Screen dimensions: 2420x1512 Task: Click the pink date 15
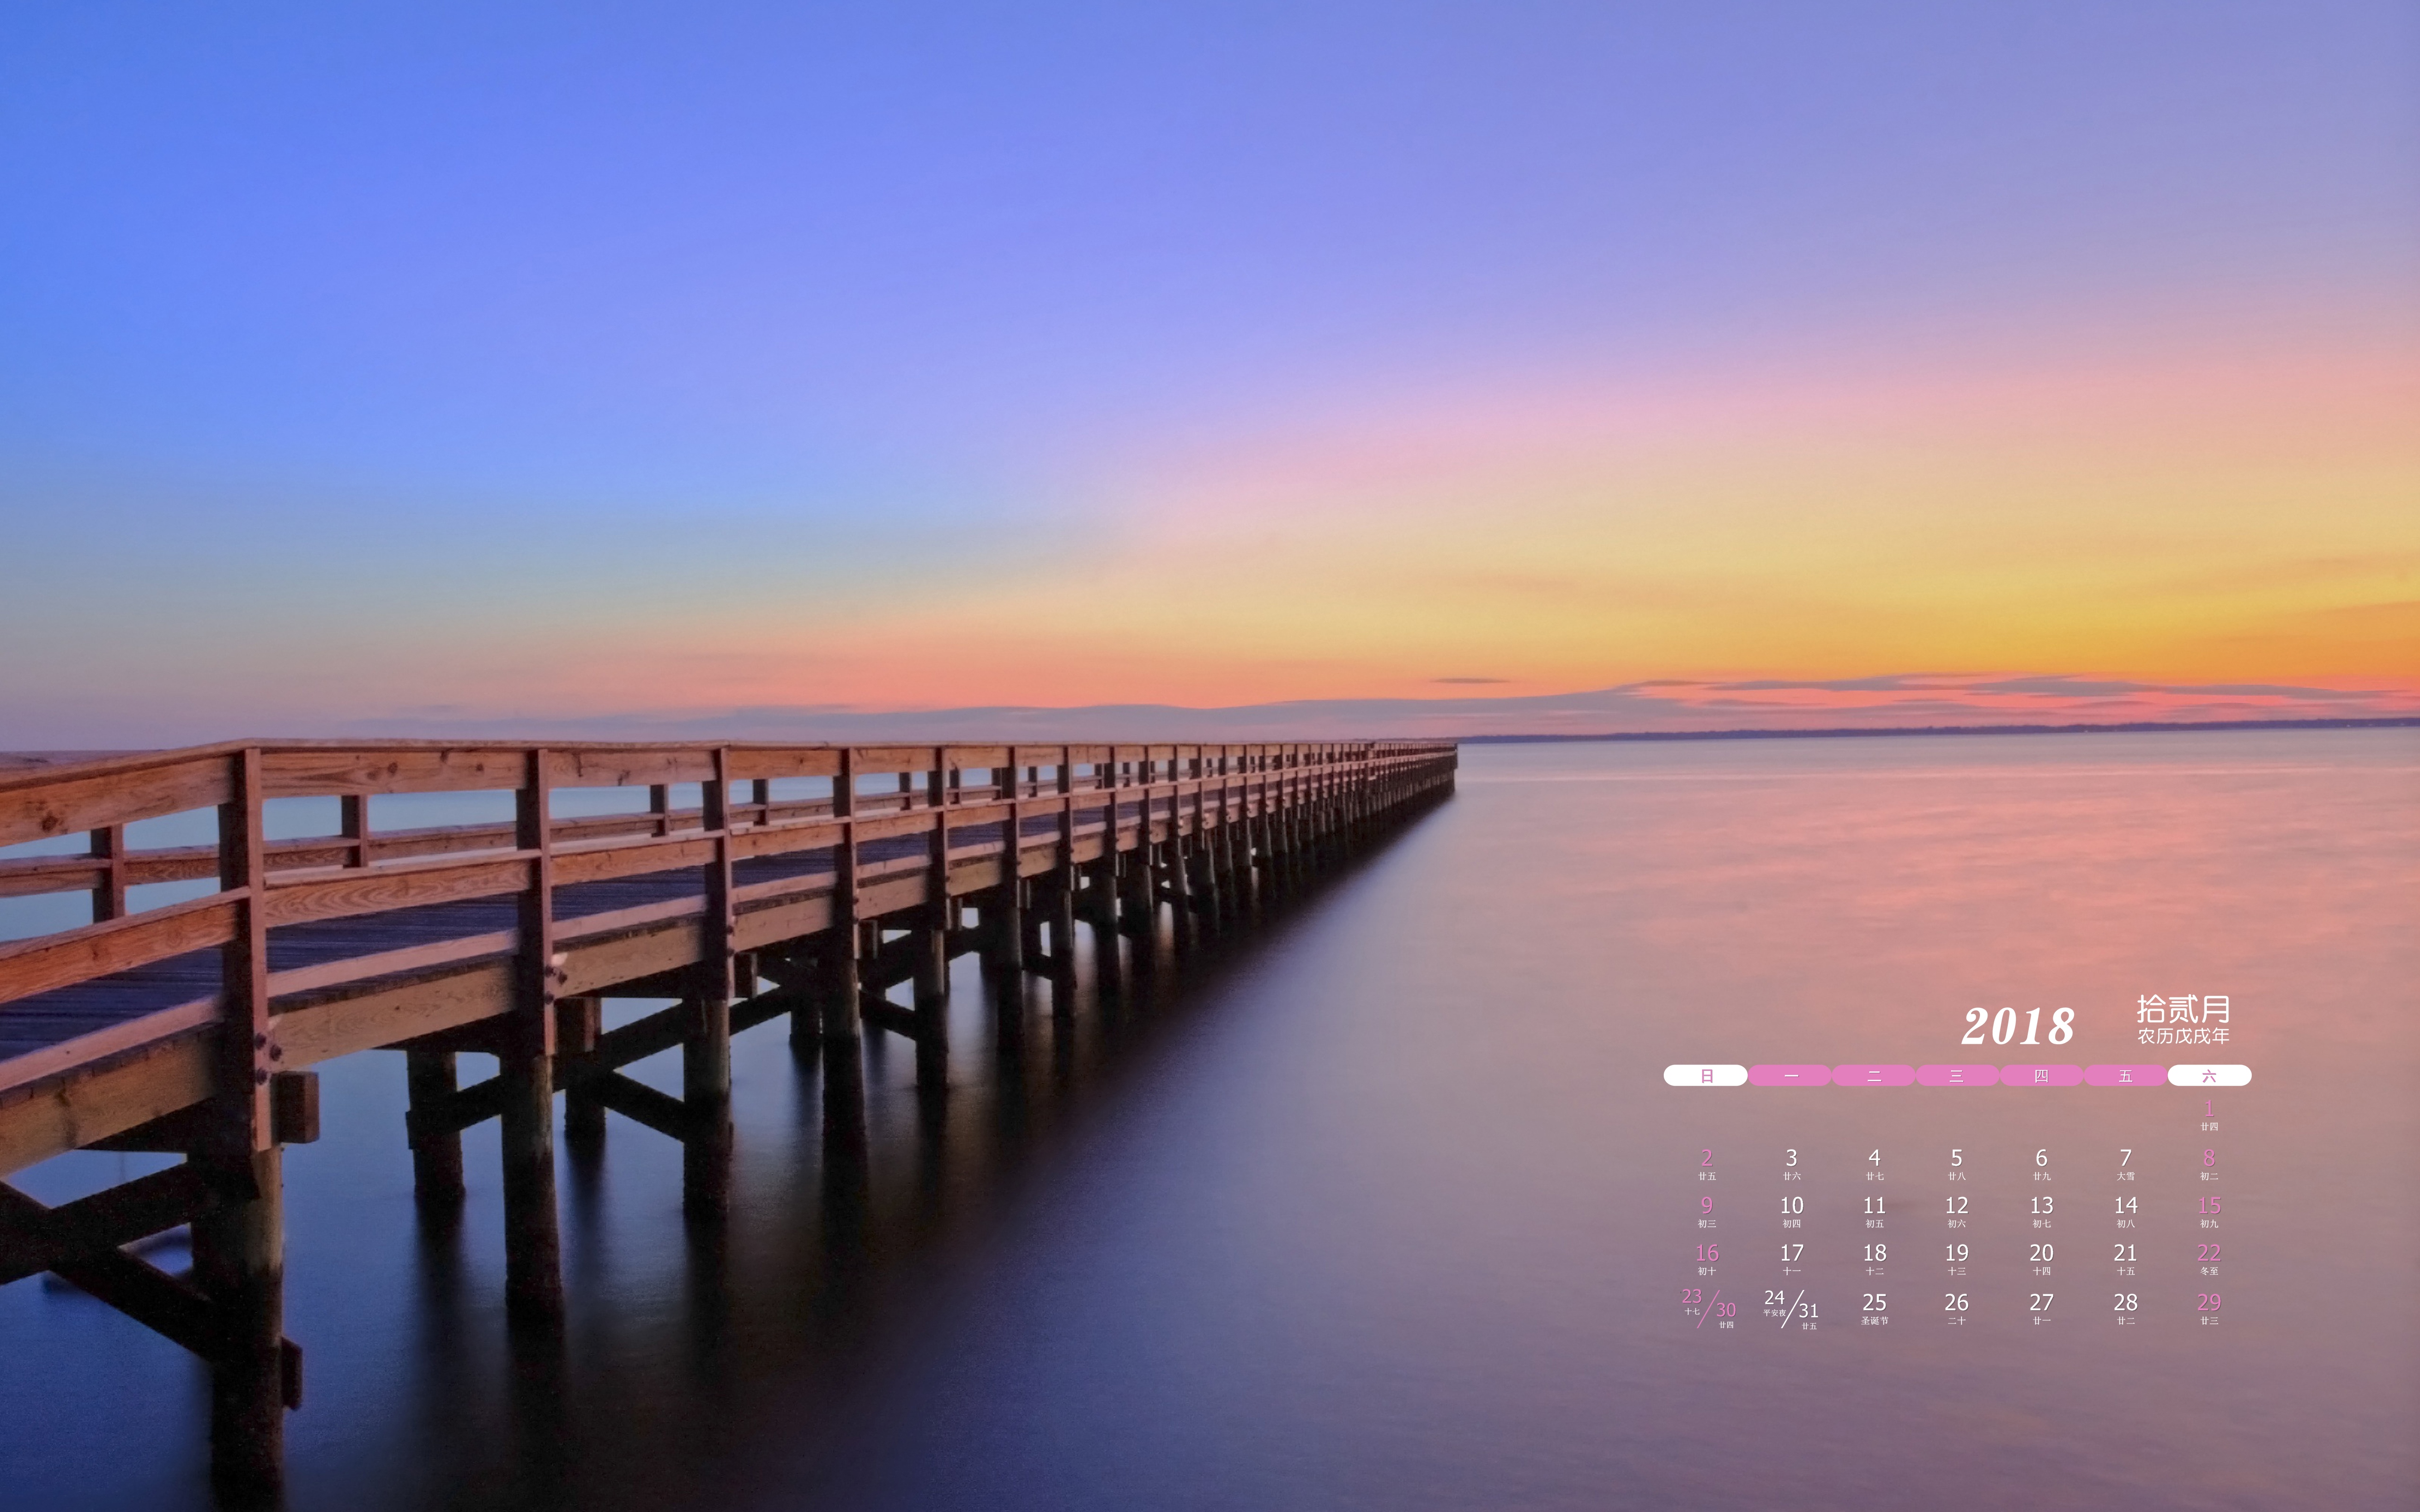click(x=2209, y=1206)
